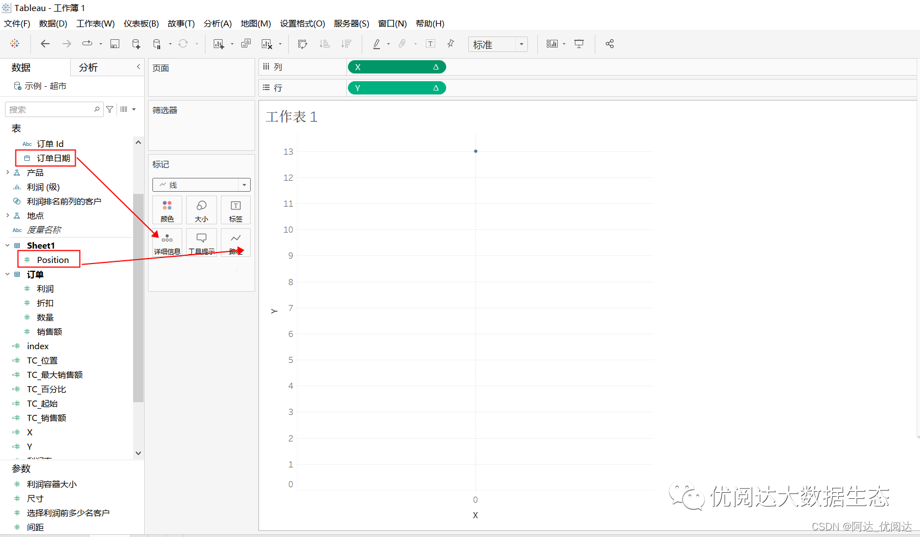
Task: Click the group members paperclip icon
Action: click(x=403, y=44)
